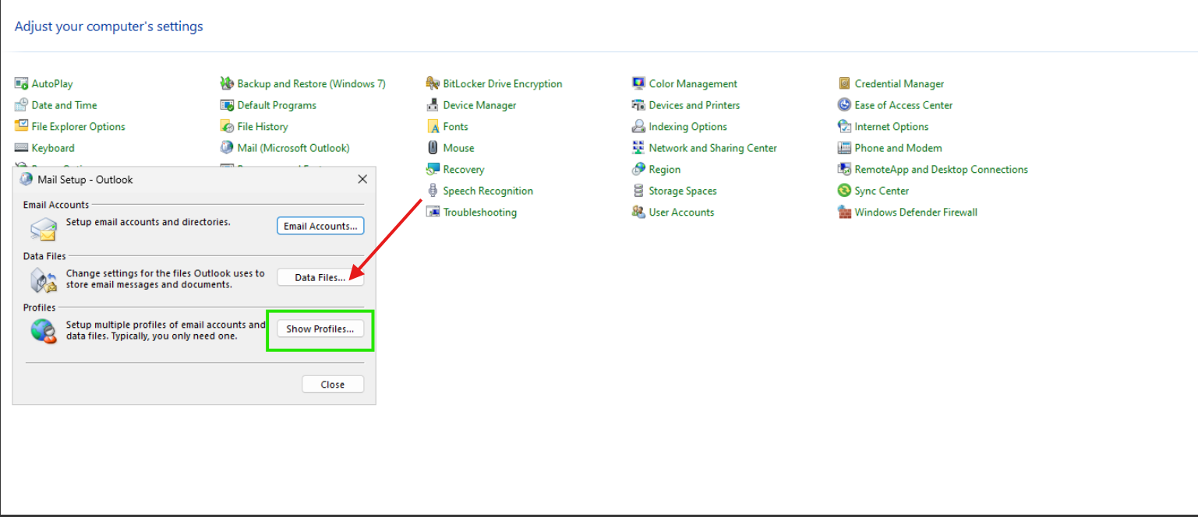This screenshot has width=1198, height=517.
Task: Click the File History icon
Action: pos(227,126)
